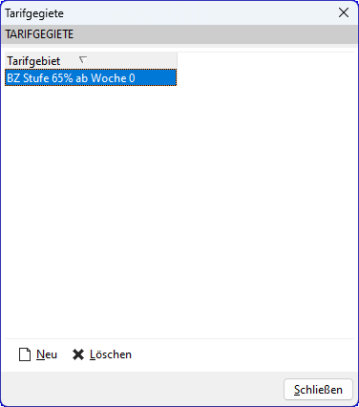Screen dimensions: 359x407
Task: Click the word Tarifgebiet in the column header
Action: tap(33, 61)
